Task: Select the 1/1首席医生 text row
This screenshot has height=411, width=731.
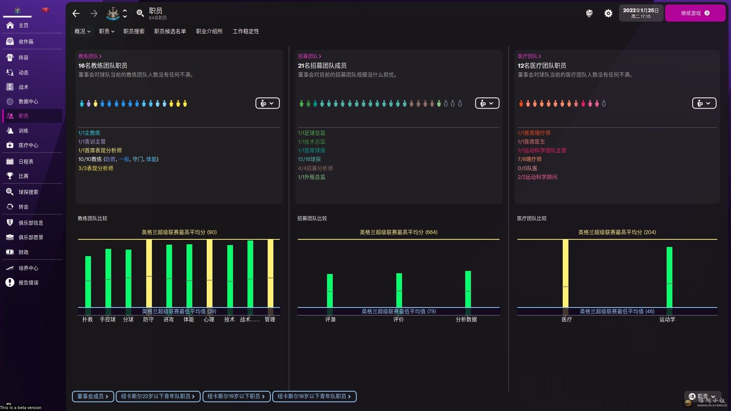Action: (531, 142)
